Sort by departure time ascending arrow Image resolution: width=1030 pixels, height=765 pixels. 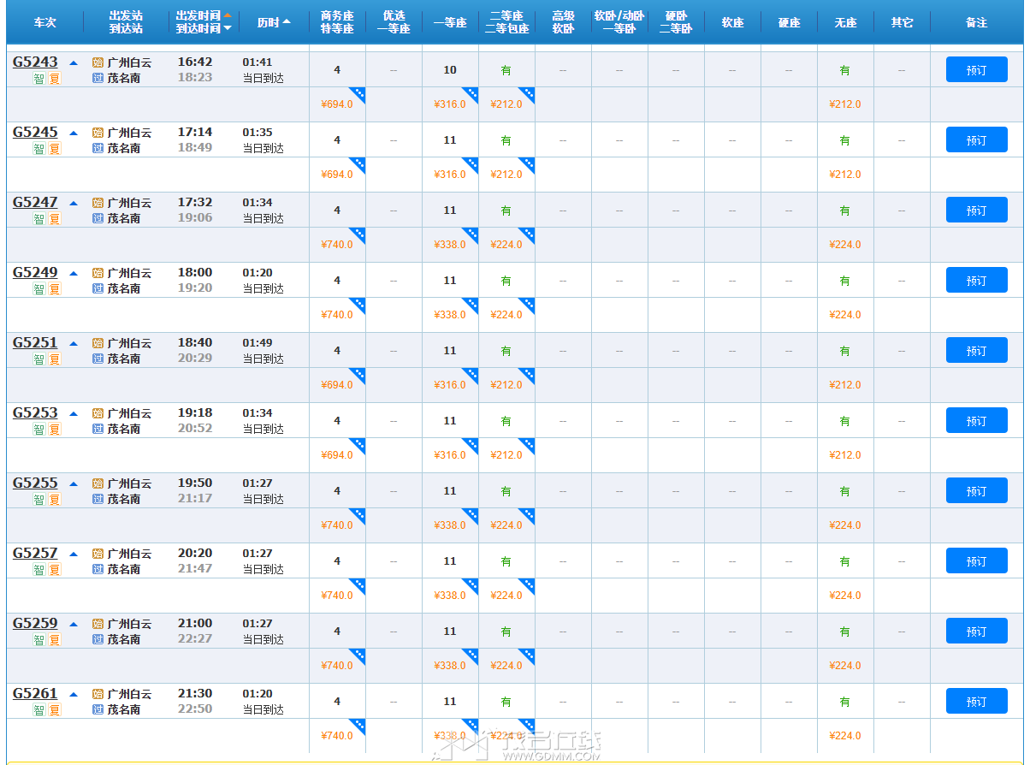coord(228,15)
